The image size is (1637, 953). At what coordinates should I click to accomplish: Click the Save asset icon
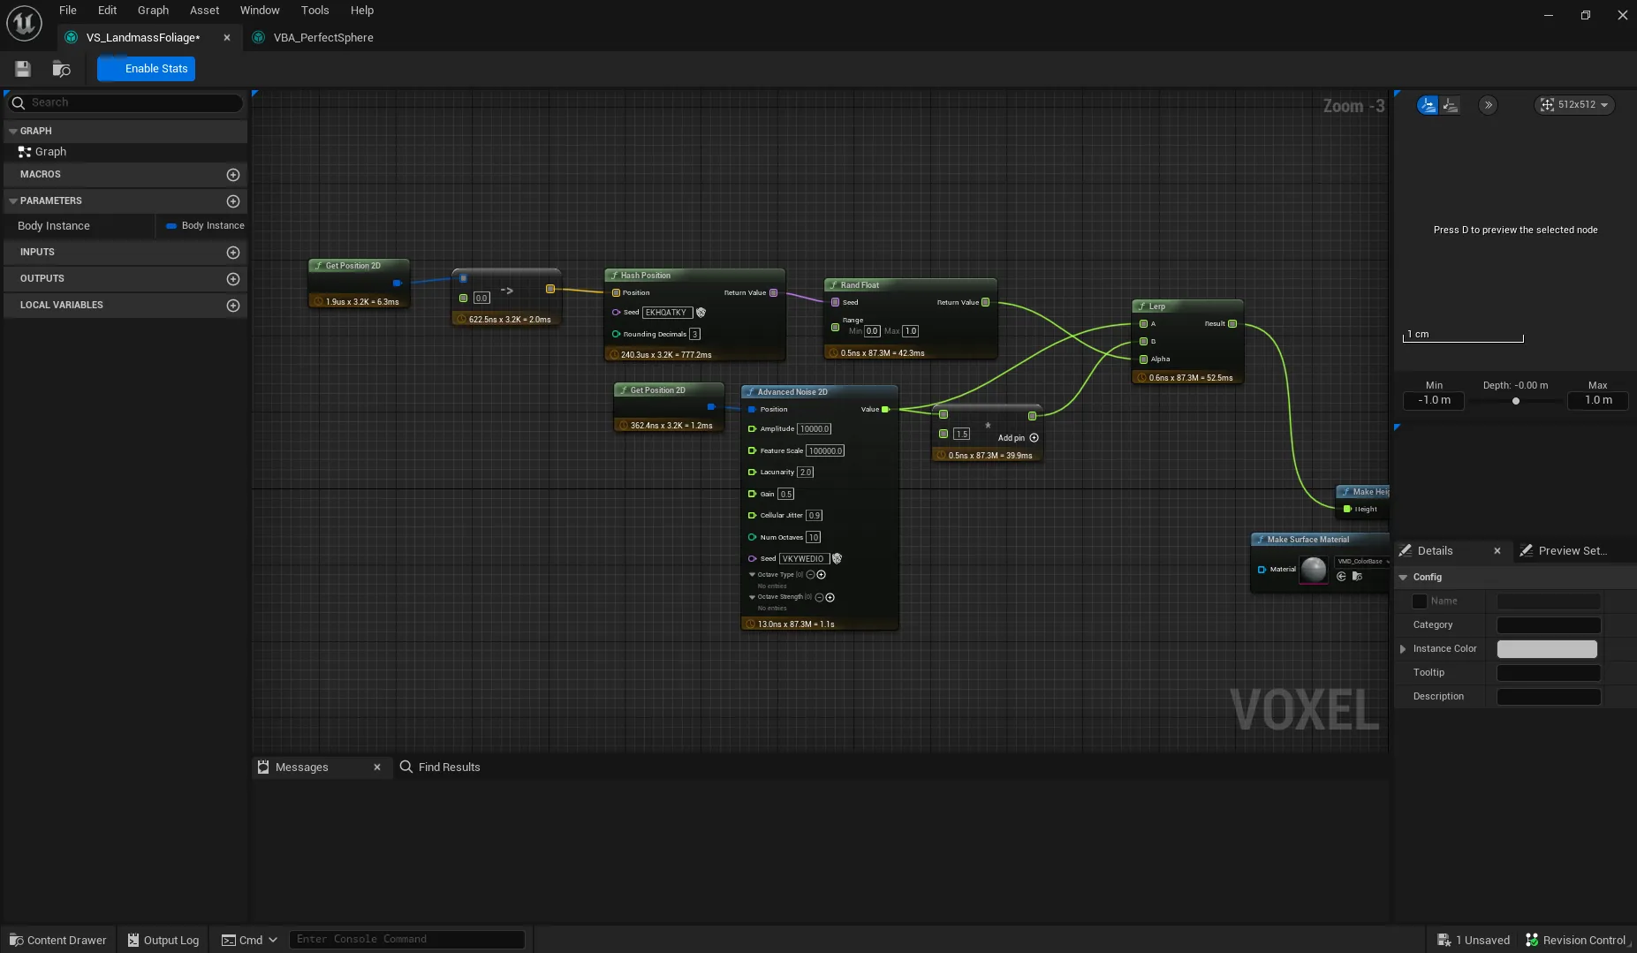[x=22, y=68]
